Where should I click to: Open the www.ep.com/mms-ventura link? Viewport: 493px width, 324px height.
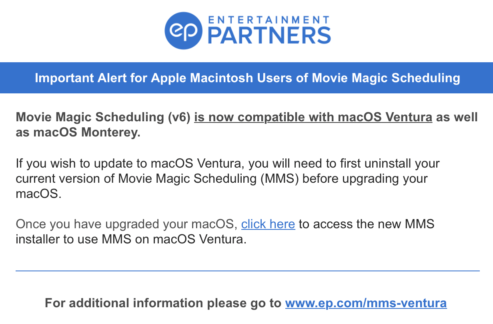[x=366, y=303]
